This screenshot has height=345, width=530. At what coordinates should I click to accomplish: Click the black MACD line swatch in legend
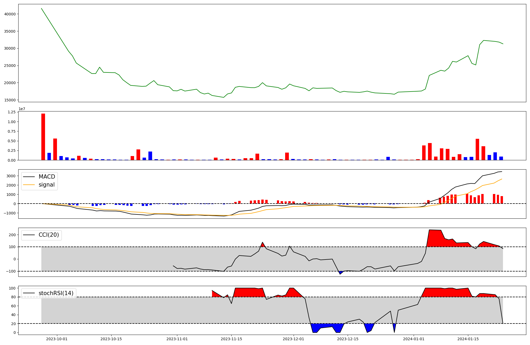pyautogui.click(x=29, y=177)
